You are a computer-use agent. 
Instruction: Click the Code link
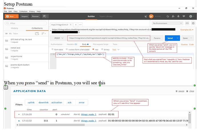coord(191,45)
